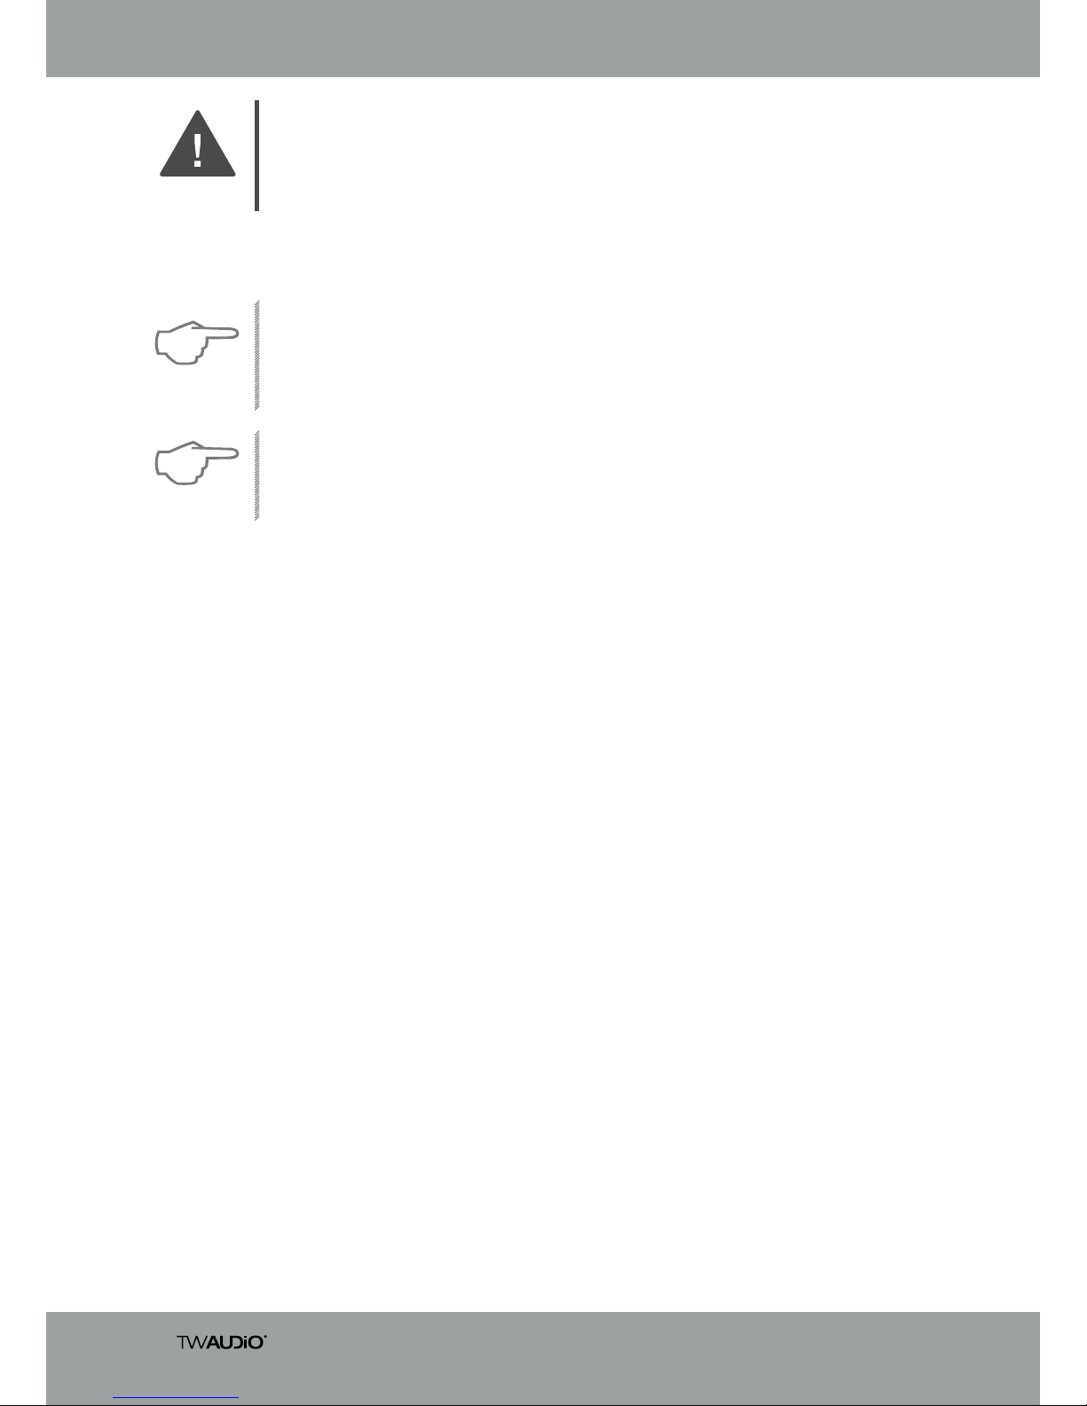Click hatched bar beside upper pointing hand

(256, 355)
